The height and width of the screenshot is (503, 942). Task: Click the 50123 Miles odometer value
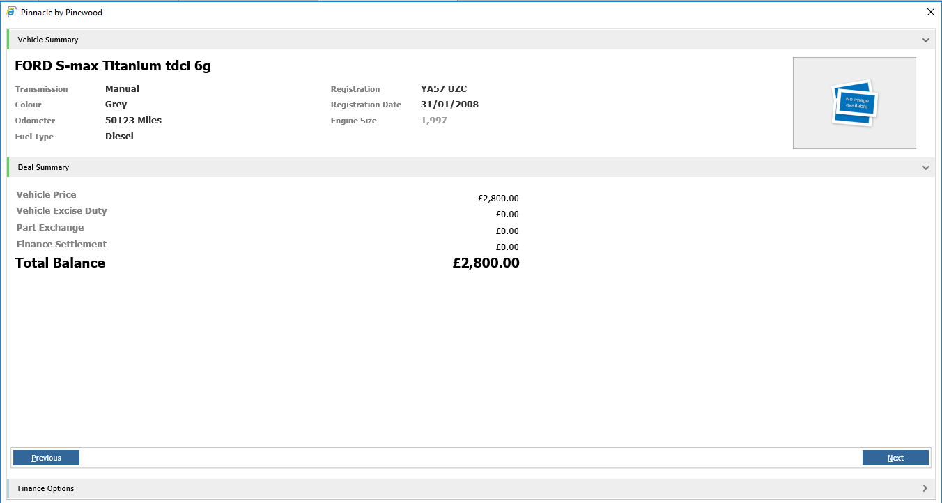pos(133,121)
